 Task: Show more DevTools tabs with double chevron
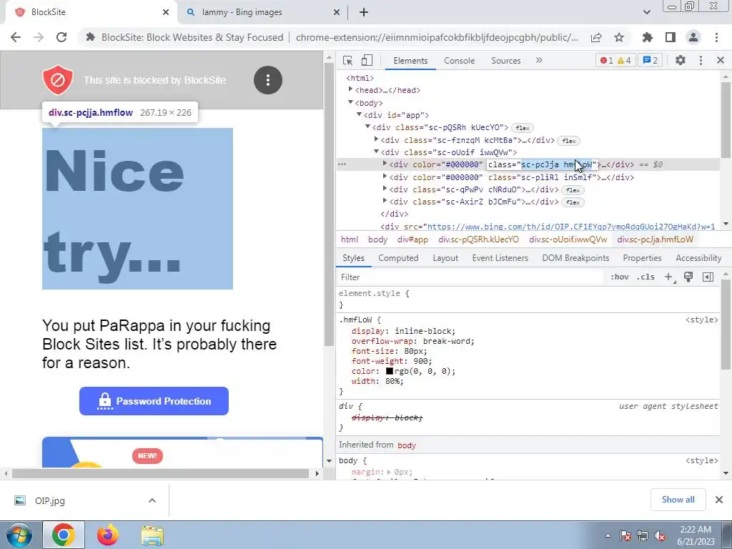coord(539,60)
